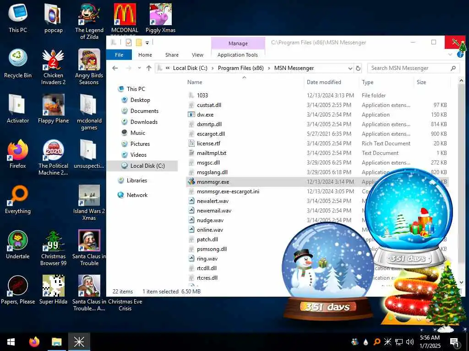Switch to the Share ribbon tab
Screen dimensions: 469x351
coord(172,55)
